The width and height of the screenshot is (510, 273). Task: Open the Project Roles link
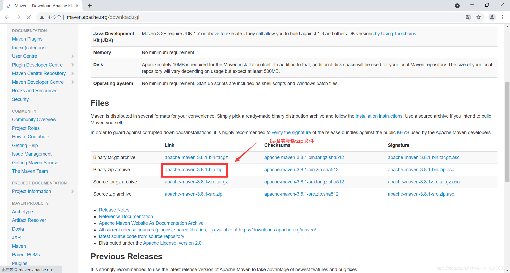pyautogui.click(x=26, y=128)
